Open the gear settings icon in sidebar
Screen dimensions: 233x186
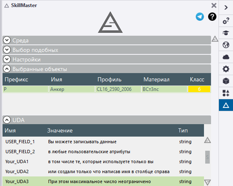pyautogui.click(x=226, y=69)
